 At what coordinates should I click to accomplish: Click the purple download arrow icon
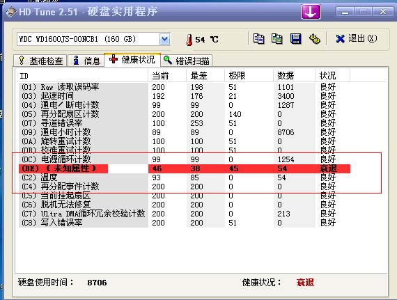[311, 12]
